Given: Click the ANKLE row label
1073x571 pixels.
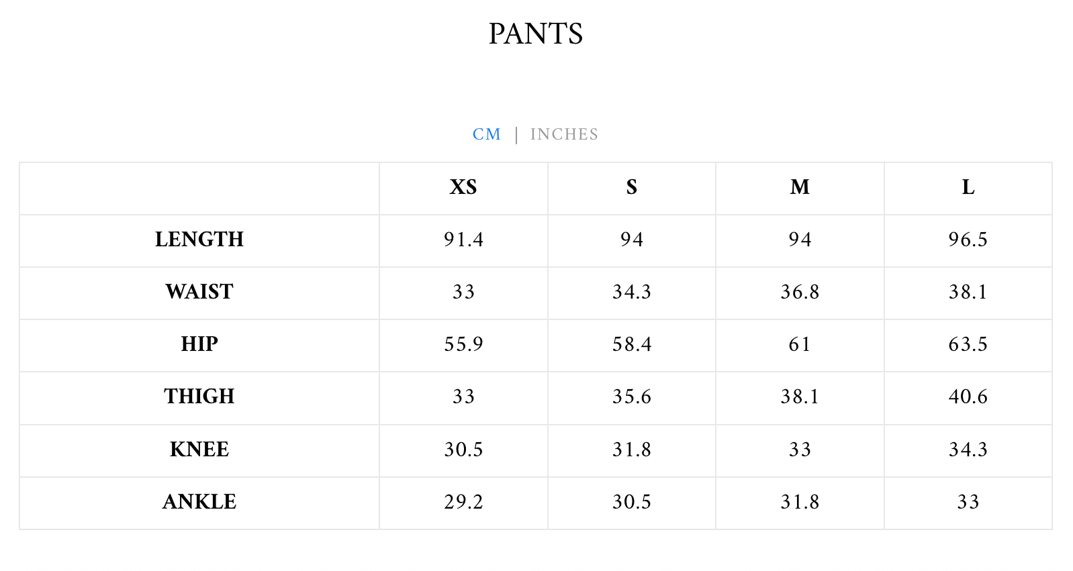Looking at the screenshot, I should tap(199, 502).
